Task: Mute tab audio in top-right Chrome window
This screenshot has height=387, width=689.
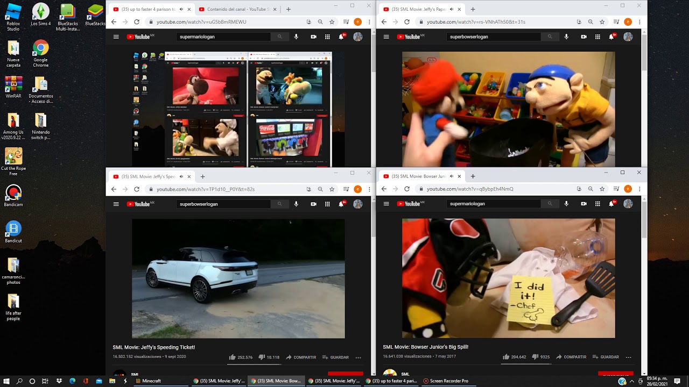Action: (451, 9)
